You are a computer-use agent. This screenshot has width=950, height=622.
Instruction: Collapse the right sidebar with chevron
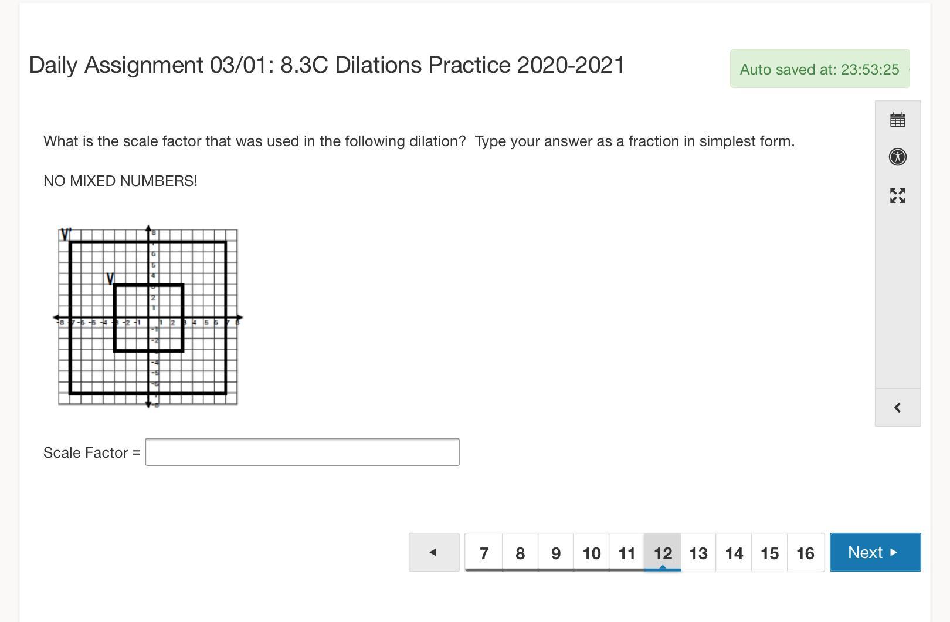pyautogui.click(x=897, y=407)
